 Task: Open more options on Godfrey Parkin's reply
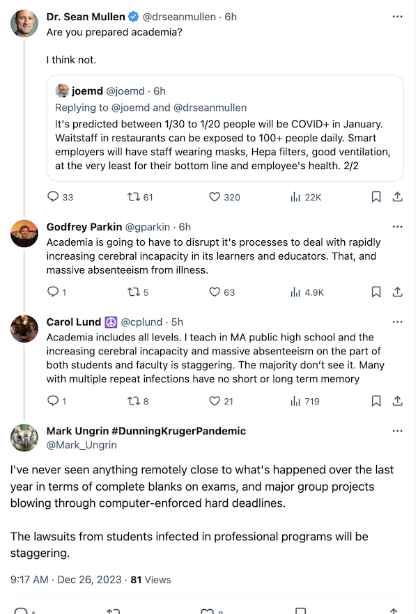(398, 227)
